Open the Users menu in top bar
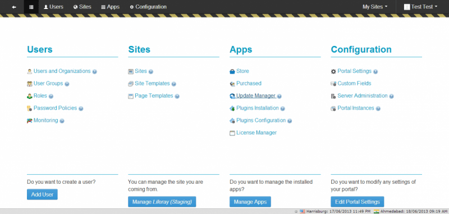Viewport: 449px width, 214px height. (53, 7)
